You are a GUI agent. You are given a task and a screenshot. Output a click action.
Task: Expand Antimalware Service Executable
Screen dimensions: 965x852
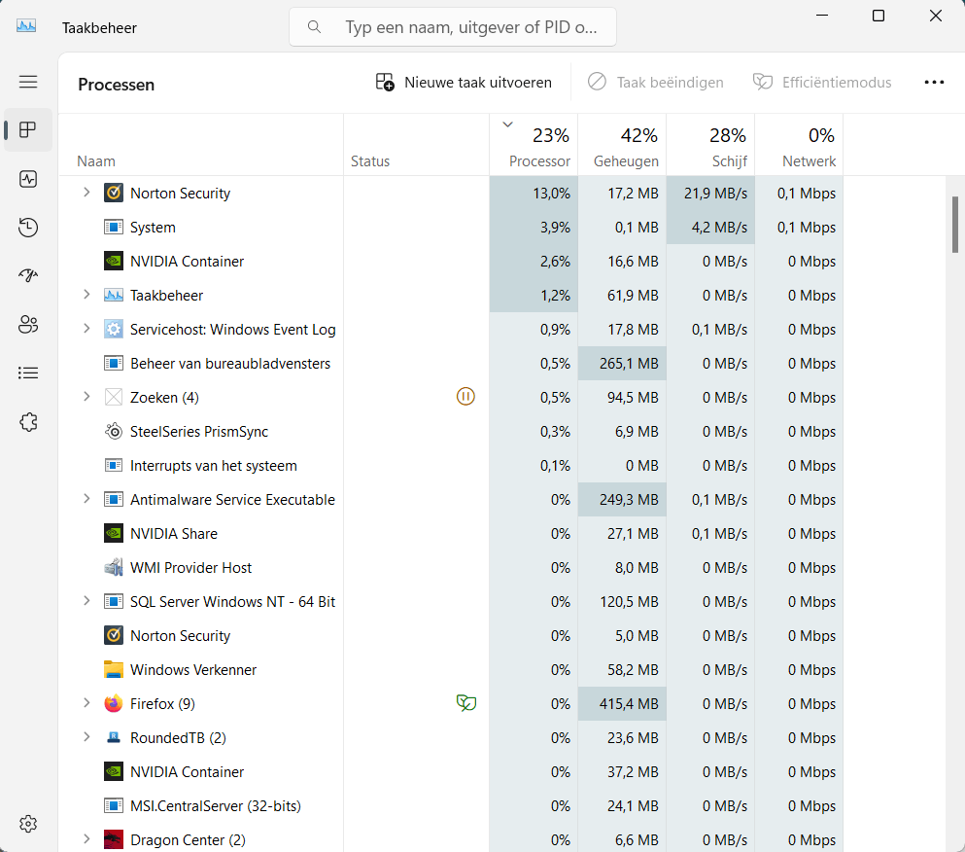click(x=86, y=499)
